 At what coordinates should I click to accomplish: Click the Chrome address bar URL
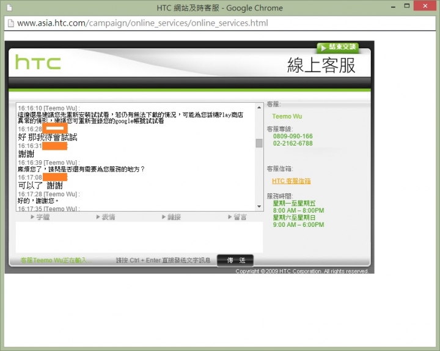(x=142, y=23)
